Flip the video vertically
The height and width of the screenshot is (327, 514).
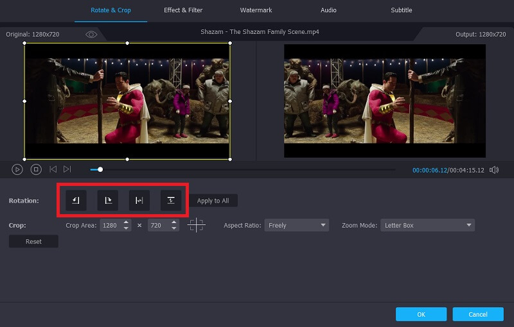point(171,201)
